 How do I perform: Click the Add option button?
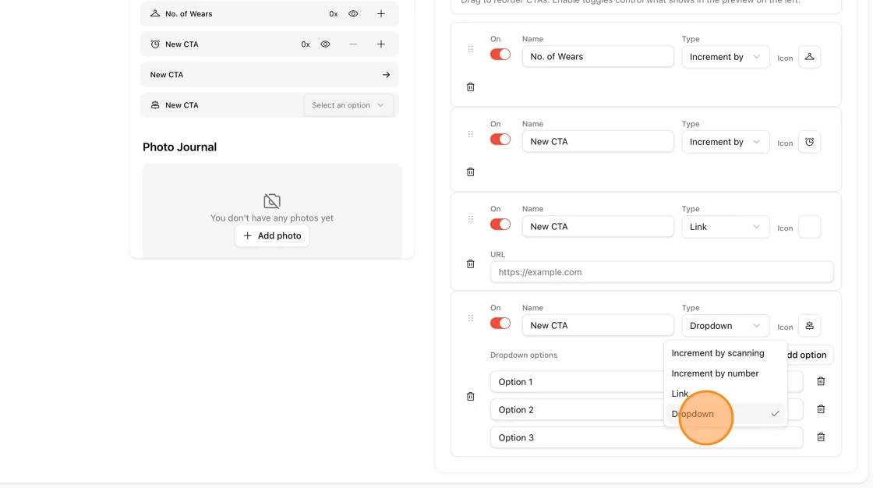coord(810,355)
